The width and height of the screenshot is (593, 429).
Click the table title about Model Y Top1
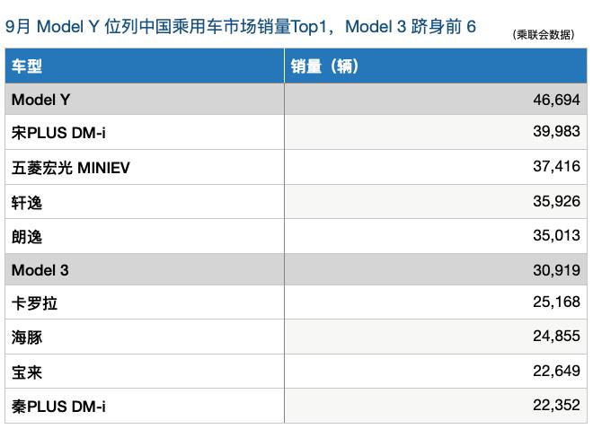[241, 27]
